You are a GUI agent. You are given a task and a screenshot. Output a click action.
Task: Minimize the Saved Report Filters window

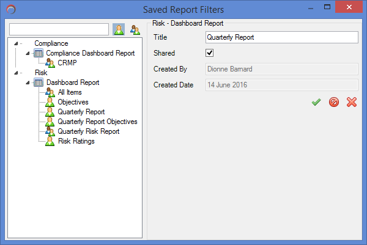(311, 8)
